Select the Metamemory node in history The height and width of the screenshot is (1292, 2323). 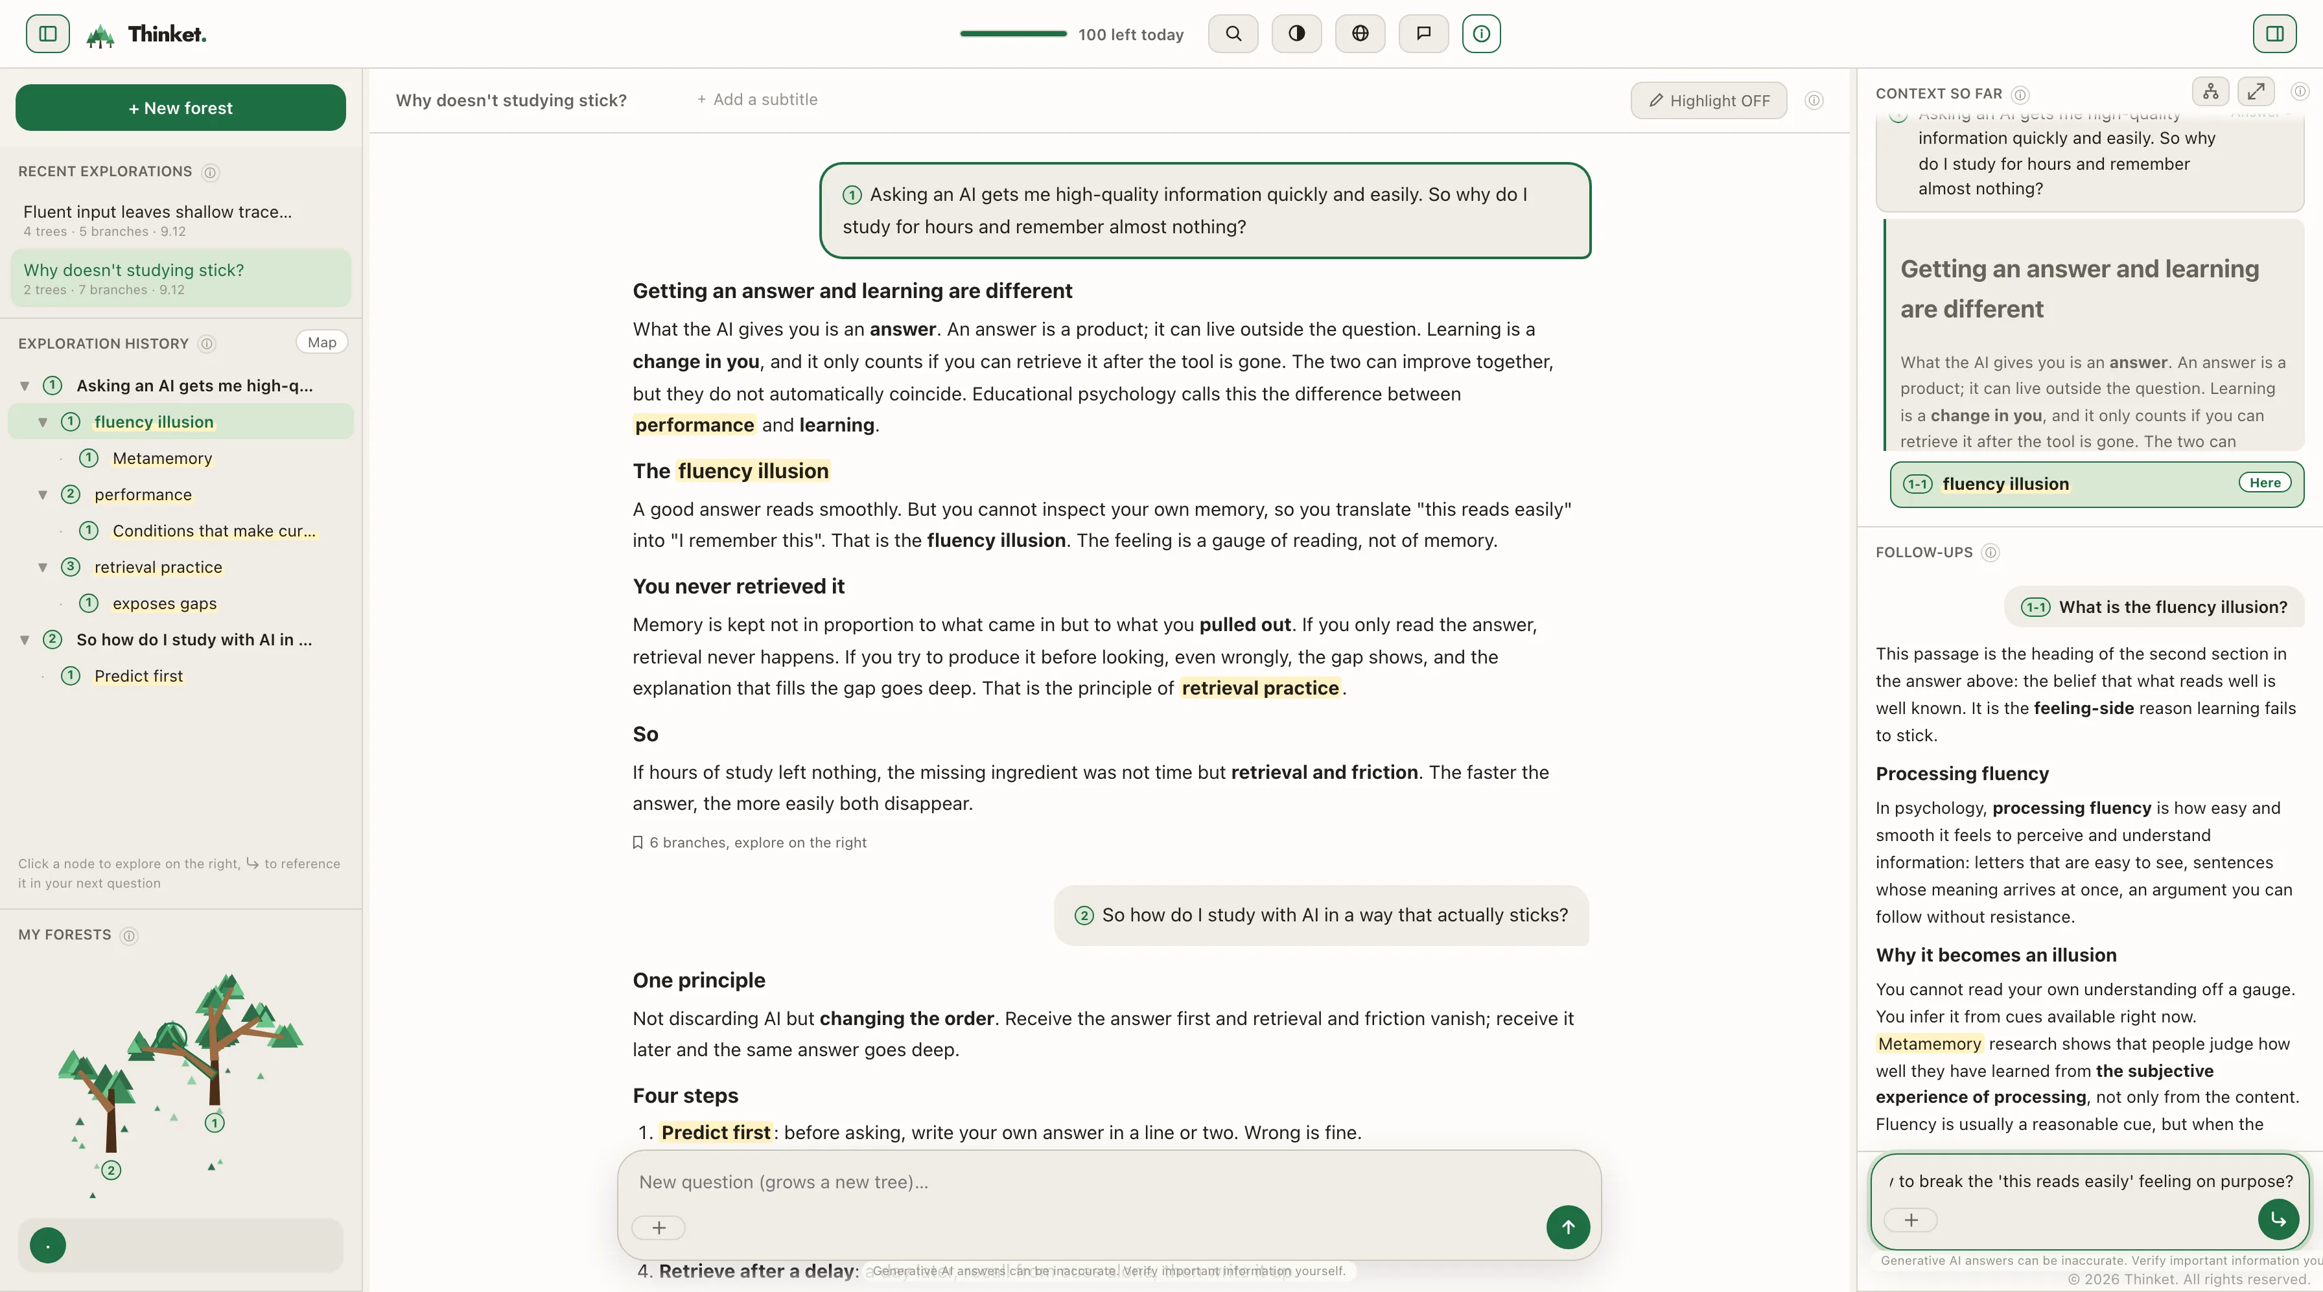(x=162, y=459)
